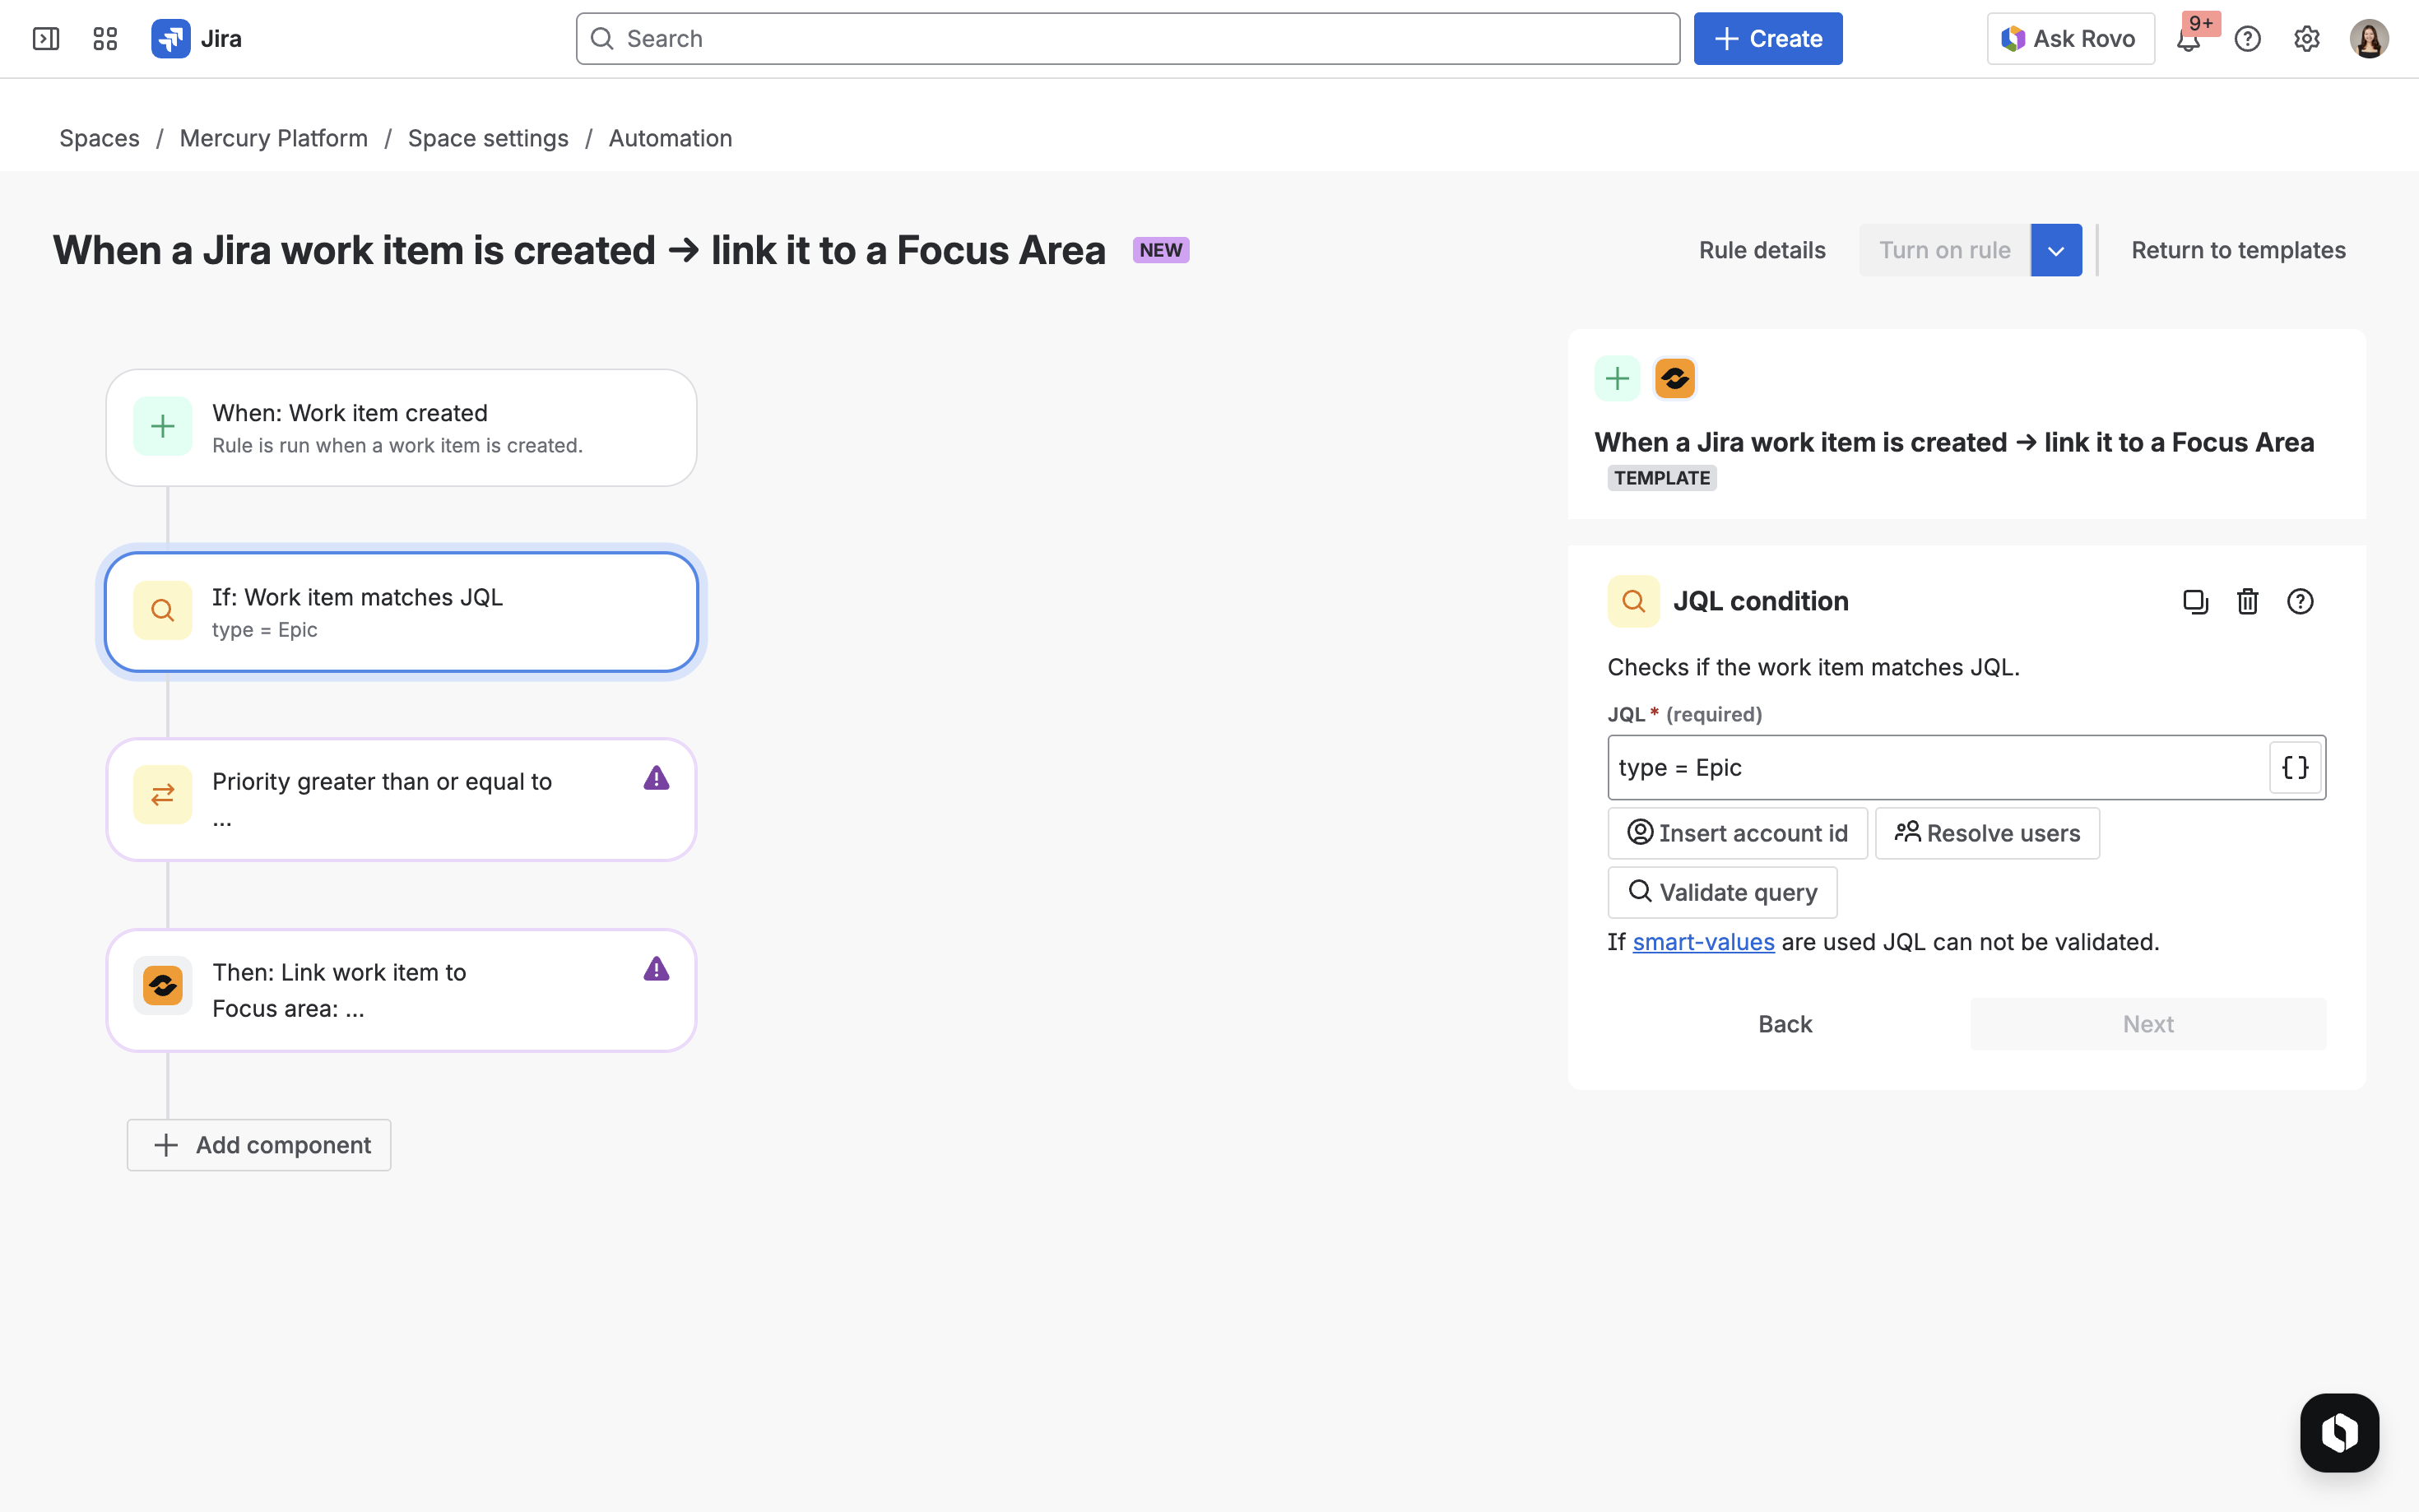This screenshot has height=1512, width=2419.
Task: Delete the JQL condition with trash icon
Action: coord(2247,601)
